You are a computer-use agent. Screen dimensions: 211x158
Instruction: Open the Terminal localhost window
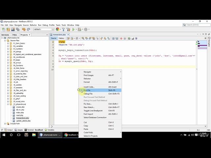[34, 130]
